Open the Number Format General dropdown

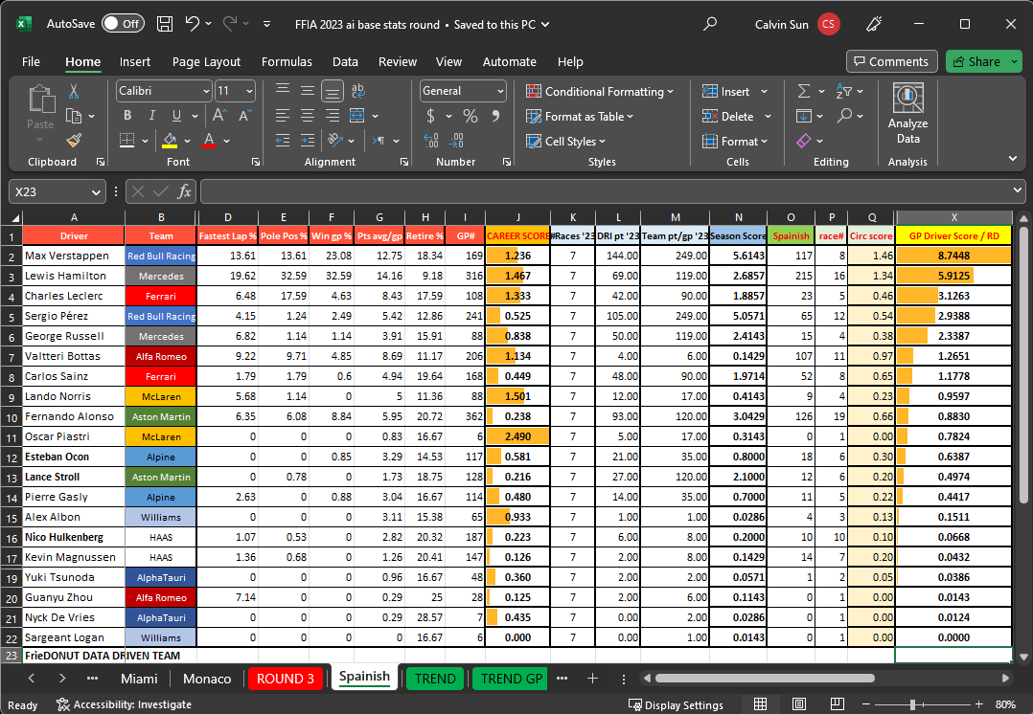[500, 91]
